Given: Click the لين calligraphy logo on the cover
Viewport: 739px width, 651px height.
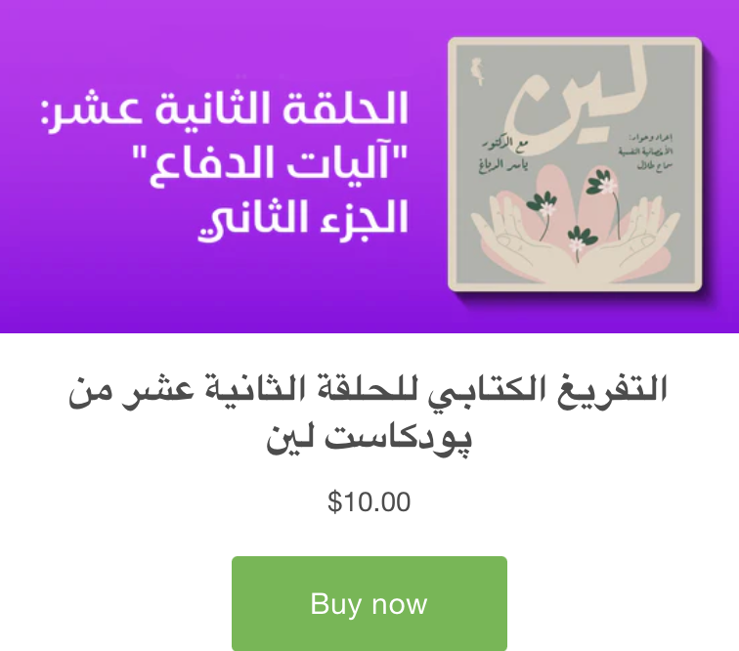Looking at the screenshot, I should tap(578, 102).
